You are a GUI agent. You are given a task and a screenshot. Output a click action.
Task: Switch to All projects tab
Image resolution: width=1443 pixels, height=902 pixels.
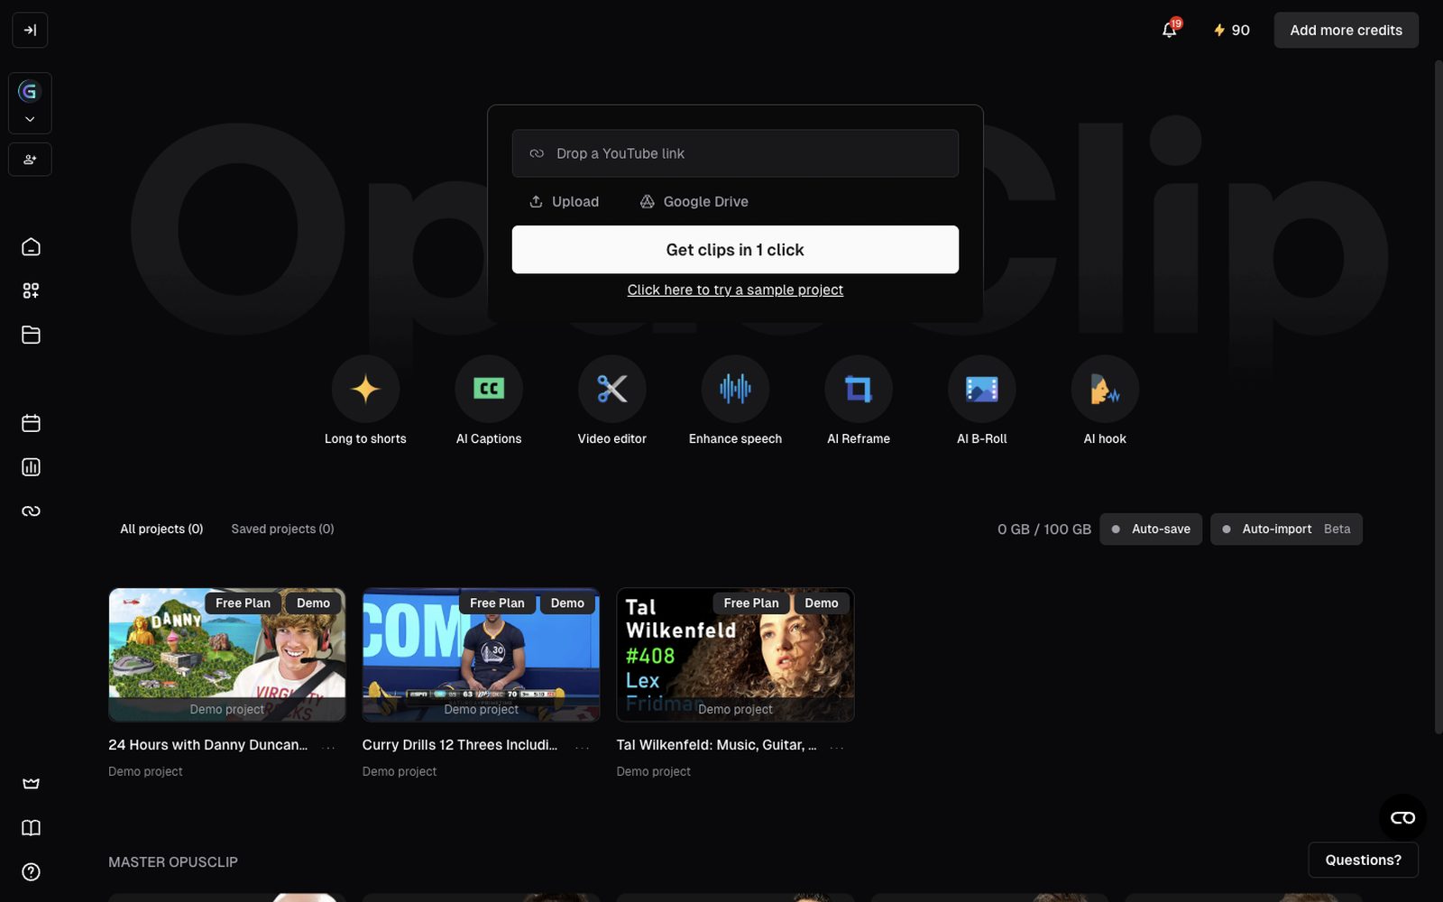click(161, 529)
